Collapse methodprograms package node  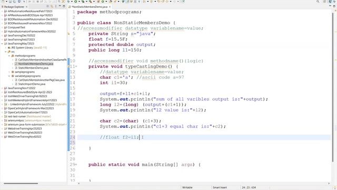pyautogui.click(x=9, y=56)
